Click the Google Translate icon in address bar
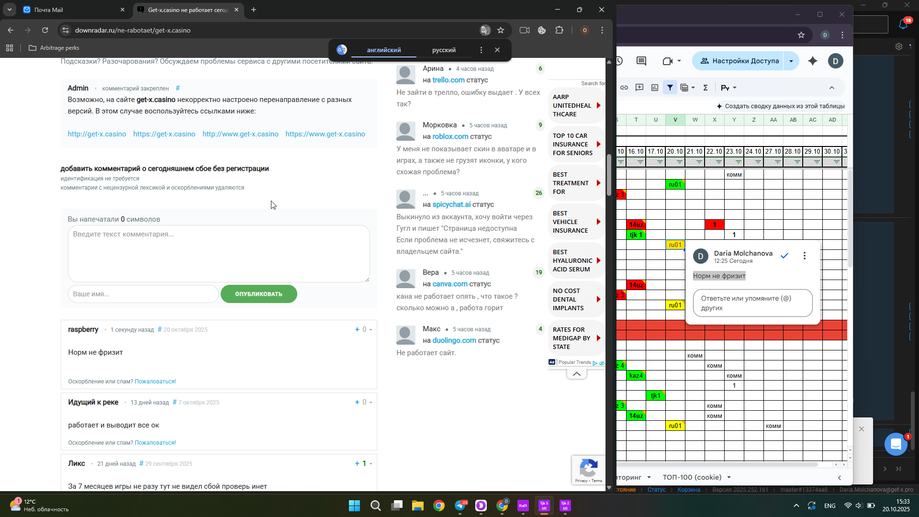The image size is (919, 517). click(x=485, y=30)
